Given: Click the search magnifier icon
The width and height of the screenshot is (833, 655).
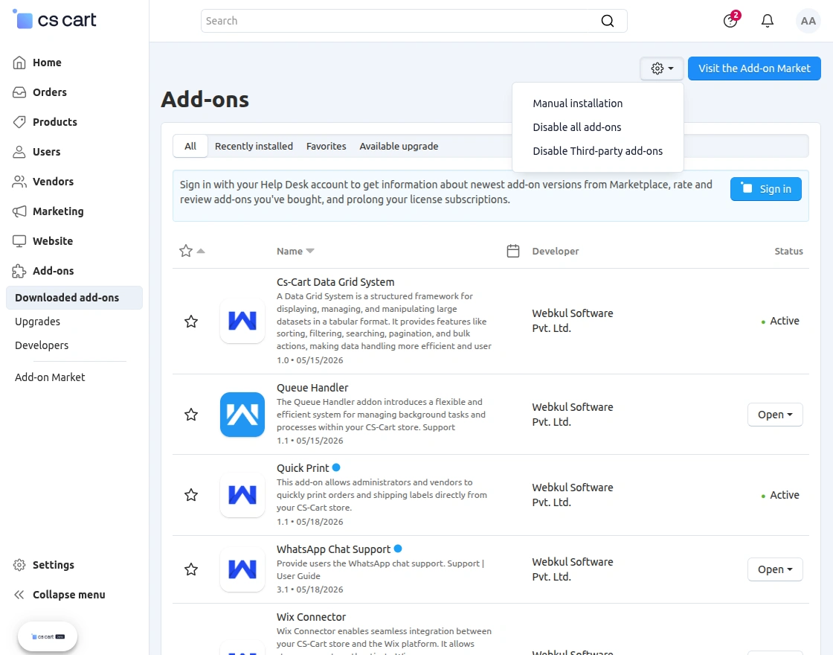Looking at the screenshot, I should click(607, 21).
